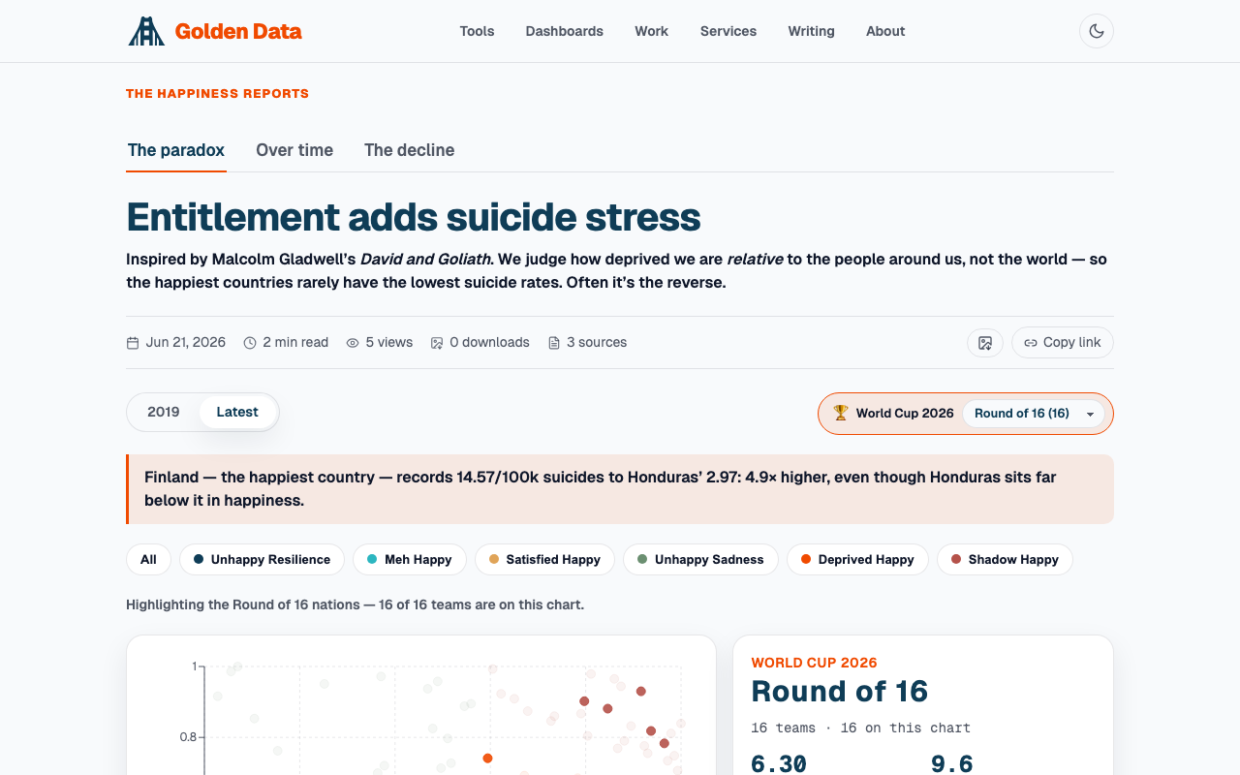Switch the year toggle to 2019
1240x775 pixels.
tap(164, 412)
